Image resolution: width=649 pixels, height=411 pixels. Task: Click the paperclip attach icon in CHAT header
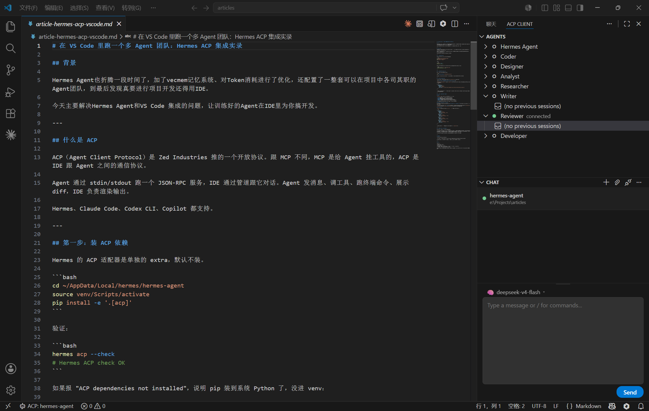coord(617,182)
